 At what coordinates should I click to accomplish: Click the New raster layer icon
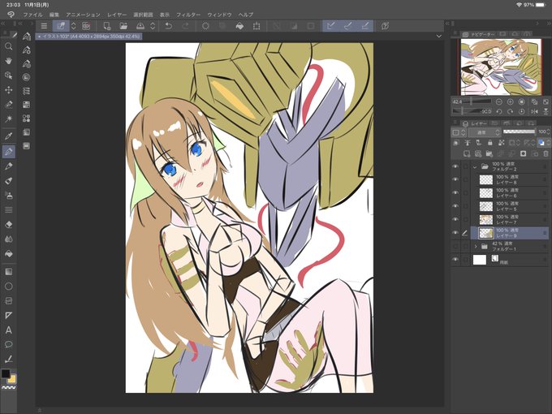pos(467,153)
